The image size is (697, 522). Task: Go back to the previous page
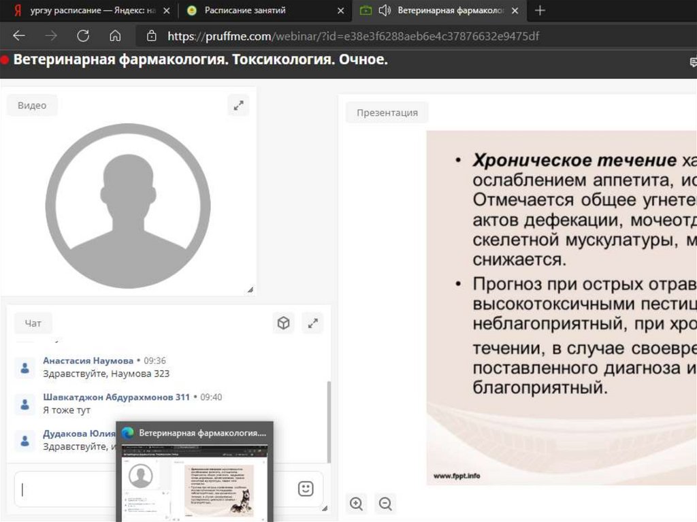point(19,36)
